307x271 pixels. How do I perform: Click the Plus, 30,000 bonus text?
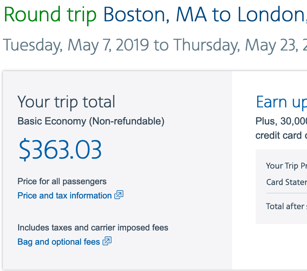[x=281, y=121]
